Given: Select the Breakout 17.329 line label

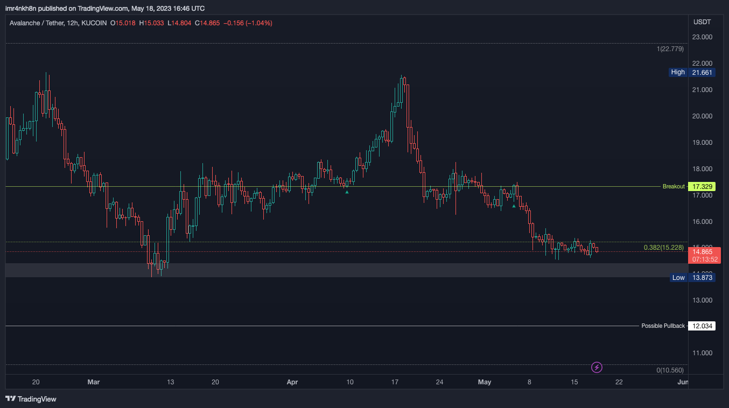Looking at the screenshot, I should click(x=688, y=187).
